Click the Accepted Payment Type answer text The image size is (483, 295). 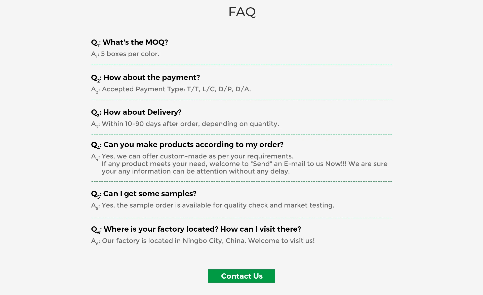coord(171,89)
